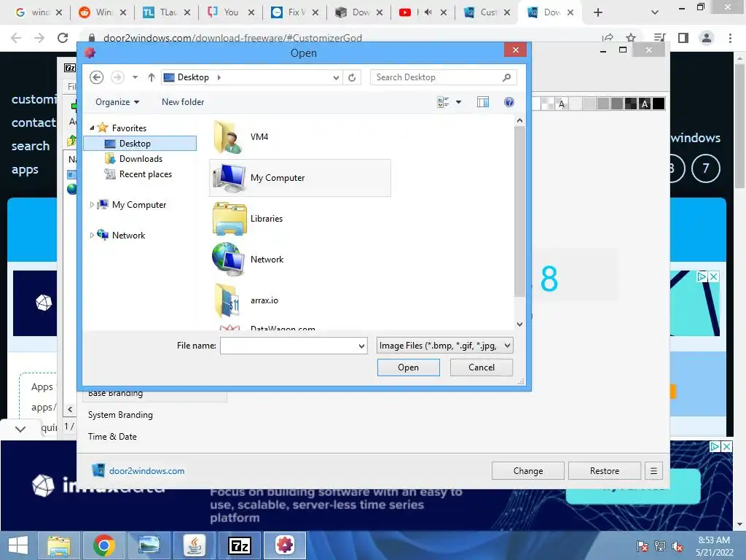Open recent locations dropdown arrow
This screenshot has height=560, width=746.
[135, 77]
